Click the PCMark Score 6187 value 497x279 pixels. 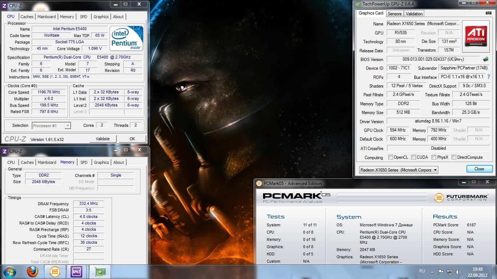[471, 225]
